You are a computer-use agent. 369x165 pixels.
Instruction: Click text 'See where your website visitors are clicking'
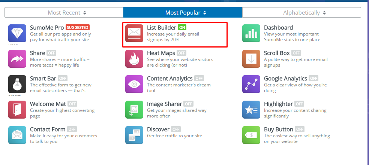pyautogui.click(x=180, y=62)
